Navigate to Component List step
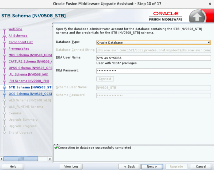The image size is (214, 170). pos(21,42)
